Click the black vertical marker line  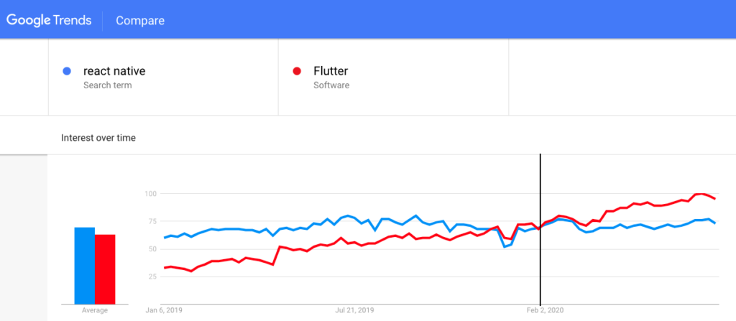pos(540,230)
